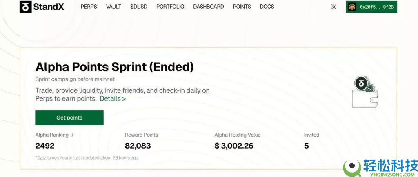418x177 pixels.
Task: Open the PERPS menu item
Action: click(x=89, y=7)
